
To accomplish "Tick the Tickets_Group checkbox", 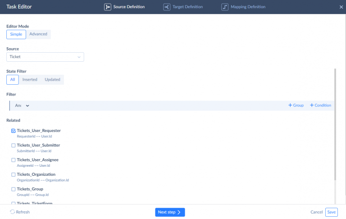I will tap(13, 189).
